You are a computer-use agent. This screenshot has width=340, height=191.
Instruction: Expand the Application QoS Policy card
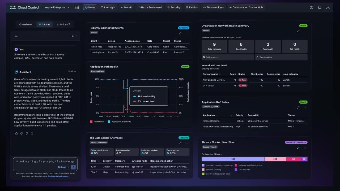tap(298, 107)
